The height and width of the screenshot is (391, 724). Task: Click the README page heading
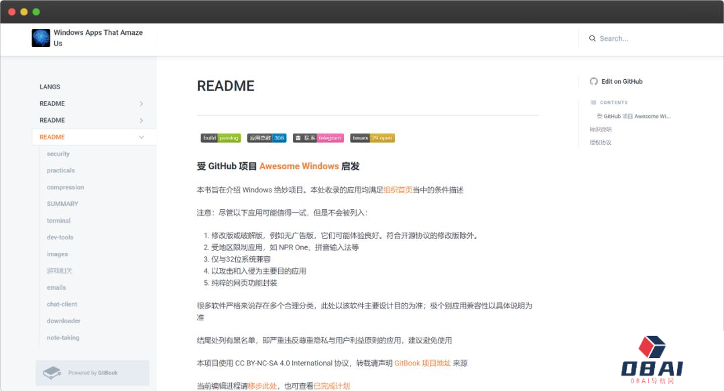point(225,86)
